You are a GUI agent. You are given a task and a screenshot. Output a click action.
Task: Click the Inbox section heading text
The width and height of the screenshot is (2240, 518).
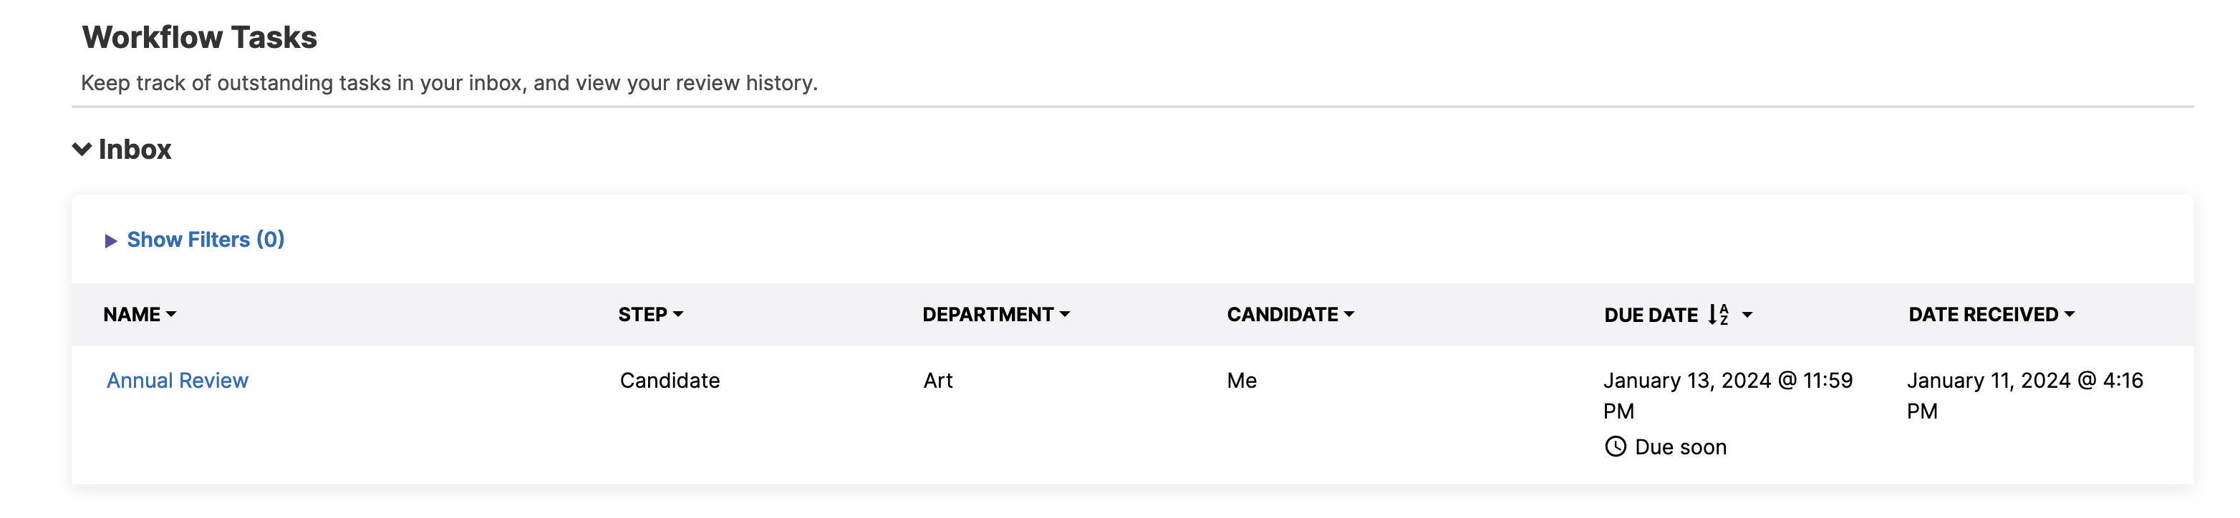tap(135, 150)
